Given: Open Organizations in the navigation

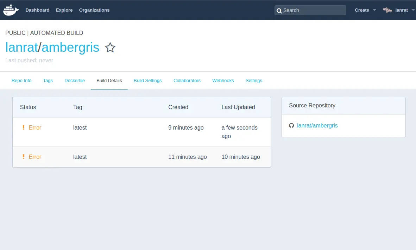Looking at the screenshot, I should pos(94,10).
